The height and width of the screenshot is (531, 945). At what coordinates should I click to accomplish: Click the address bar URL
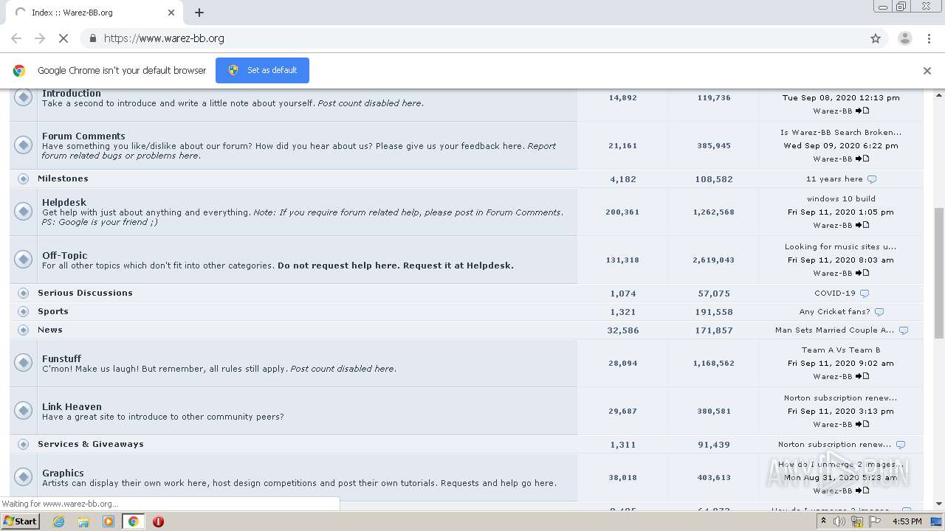(x=164, y=38)
